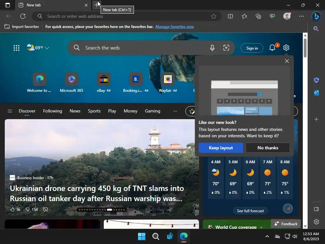The image size is (325, 244).
Task: Open the profile avatar
Action: click(287, 16)
